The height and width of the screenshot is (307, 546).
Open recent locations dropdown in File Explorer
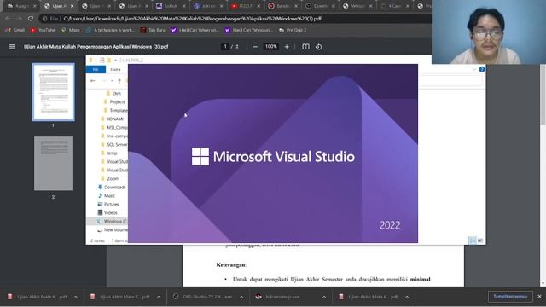(112, 81)
